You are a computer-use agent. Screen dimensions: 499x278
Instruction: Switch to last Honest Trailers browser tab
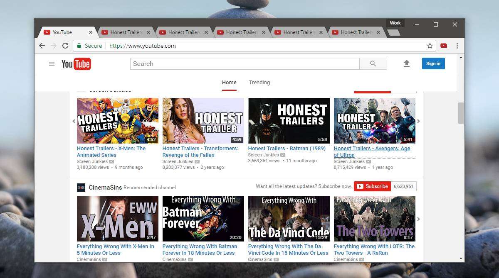(356, 32)
